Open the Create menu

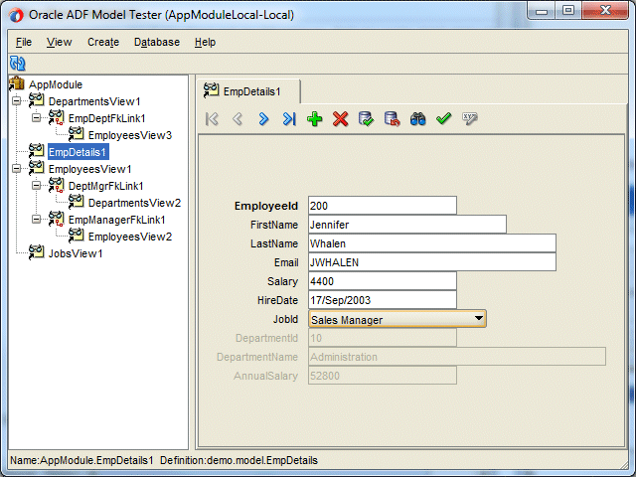103,42
